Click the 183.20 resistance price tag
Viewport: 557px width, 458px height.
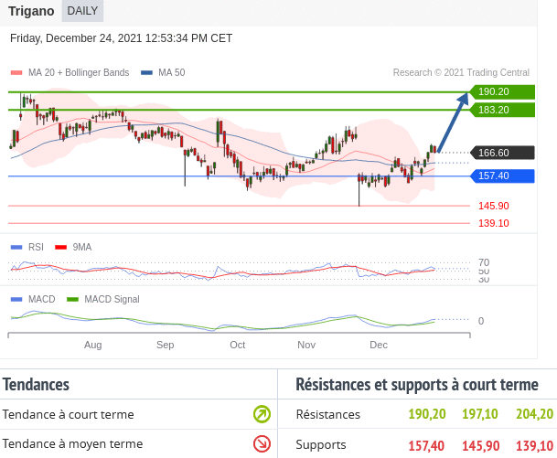[502, 110]
